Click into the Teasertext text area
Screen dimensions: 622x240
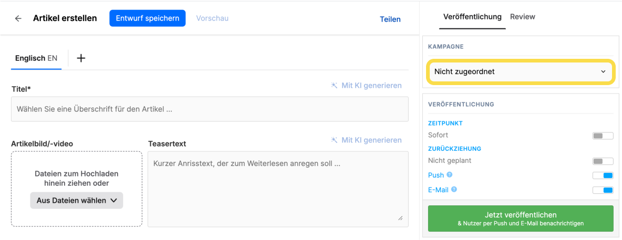(x=278, y=189)
